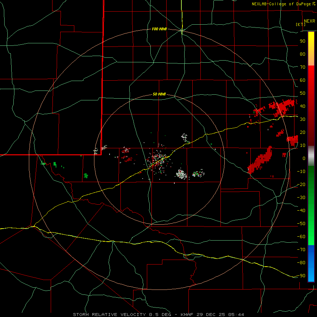
Task: Click the positive 70 scale value
Action: pos(303,67)
